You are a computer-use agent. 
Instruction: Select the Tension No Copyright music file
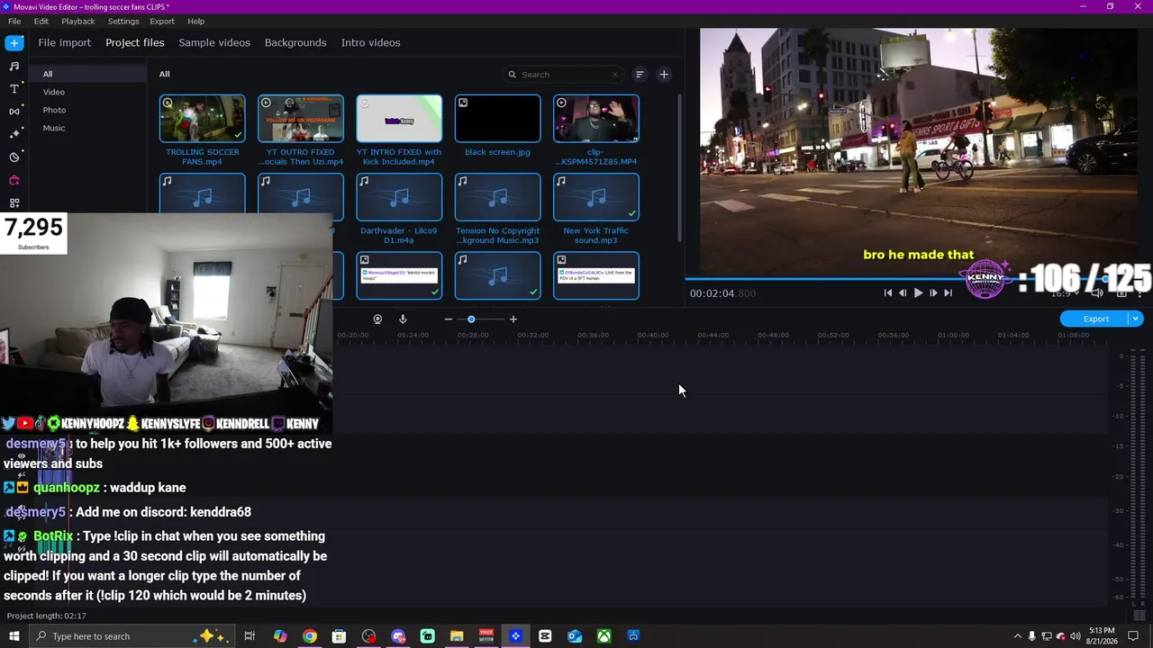[497, 197]
